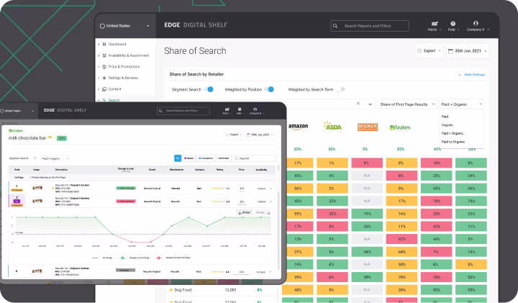
Task: Choose Paid from the dropdown list
Action: (x=445, y=117)
